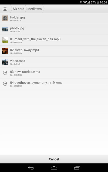Image resolution: width=108 pixels, height=172 pixels.
Task: Tap the Android back navigation button
Action: click(x=31, y=168)
